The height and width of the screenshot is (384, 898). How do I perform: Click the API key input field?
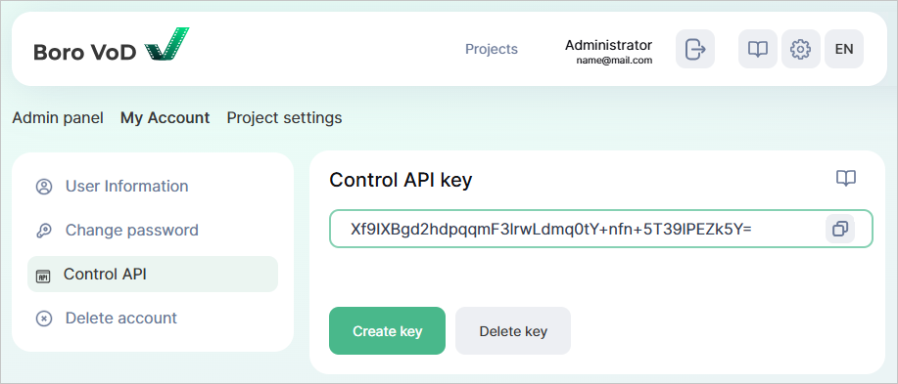[600, 230]
